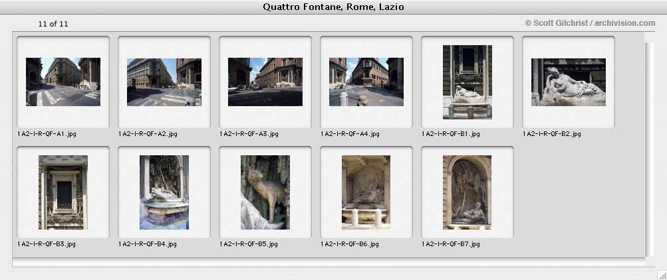
Task: Click the file name 1A2-I-R-QF-A2.jpg
Action: click(x=148, y=134)
